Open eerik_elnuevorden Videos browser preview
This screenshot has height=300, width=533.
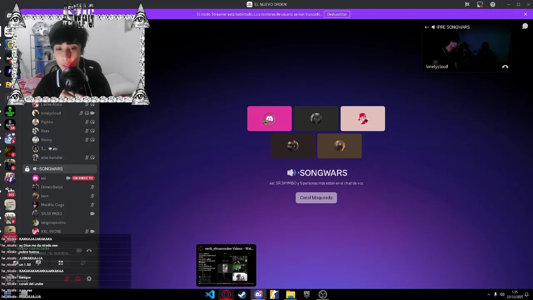coord(226,265)
